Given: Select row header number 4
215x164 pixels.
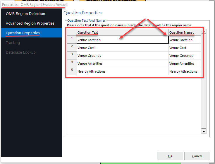Looking at the screenshot, I should click(72, 64).
